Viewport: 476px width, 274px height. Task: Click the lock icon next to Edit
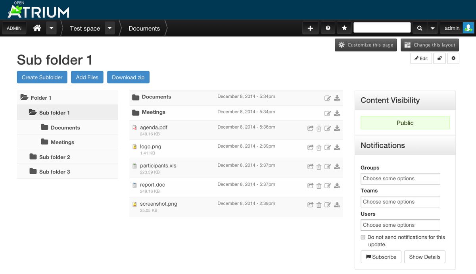tap(439, 58)
